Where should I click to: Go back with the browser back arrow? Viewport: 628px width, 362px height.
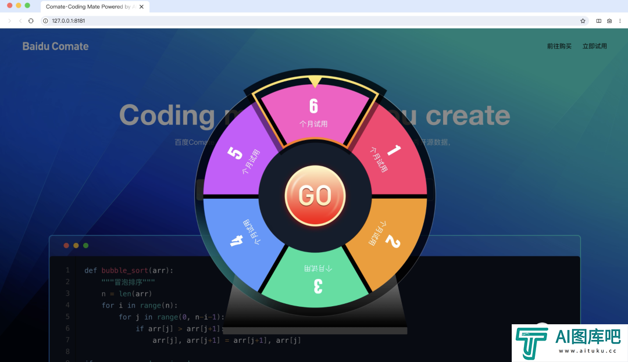click(20, 21)
